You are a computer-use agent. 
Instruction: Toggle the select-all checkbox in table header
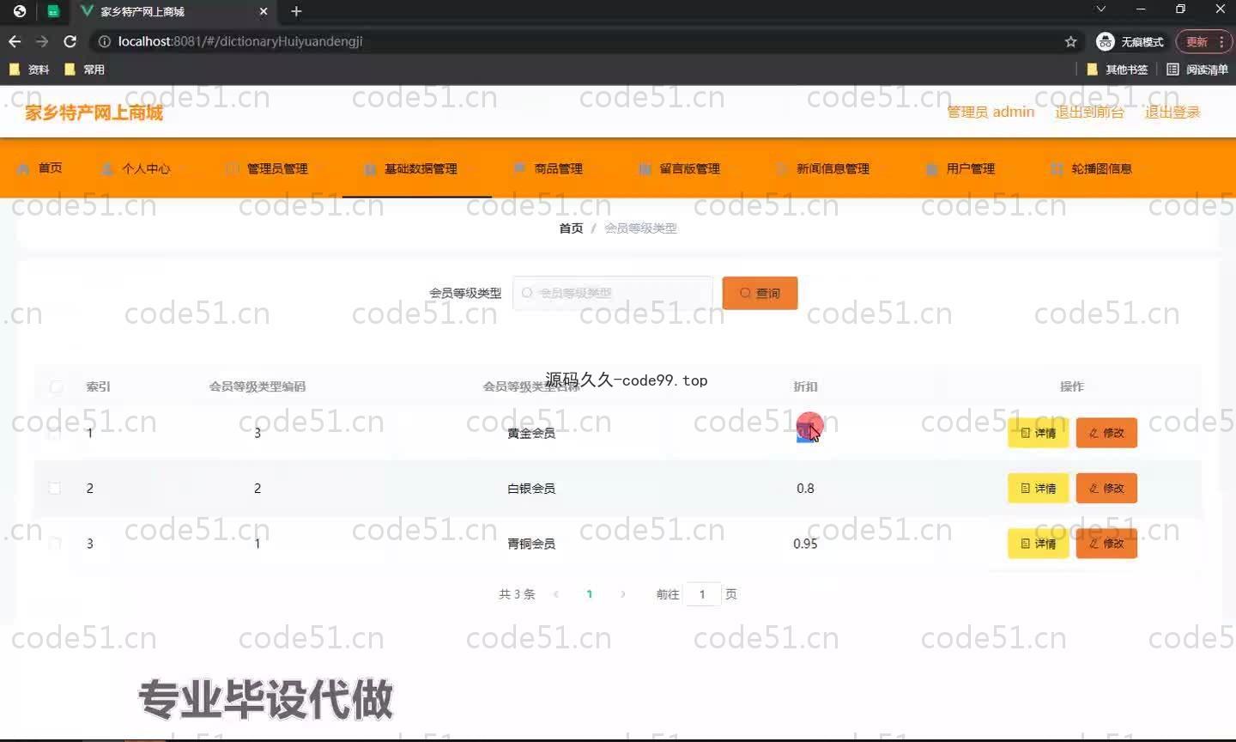coord(56,386)
